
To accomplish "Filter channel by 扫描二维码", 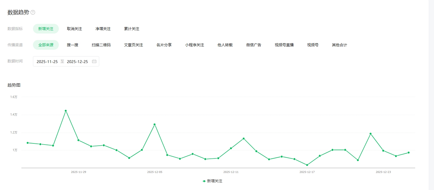I will tap(101, 45).
